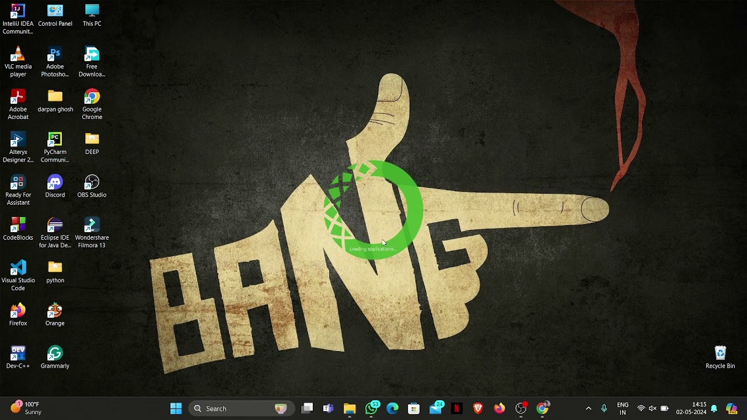Switch ENG IN input language
The image size is (747, 420).
click(623, 408)
